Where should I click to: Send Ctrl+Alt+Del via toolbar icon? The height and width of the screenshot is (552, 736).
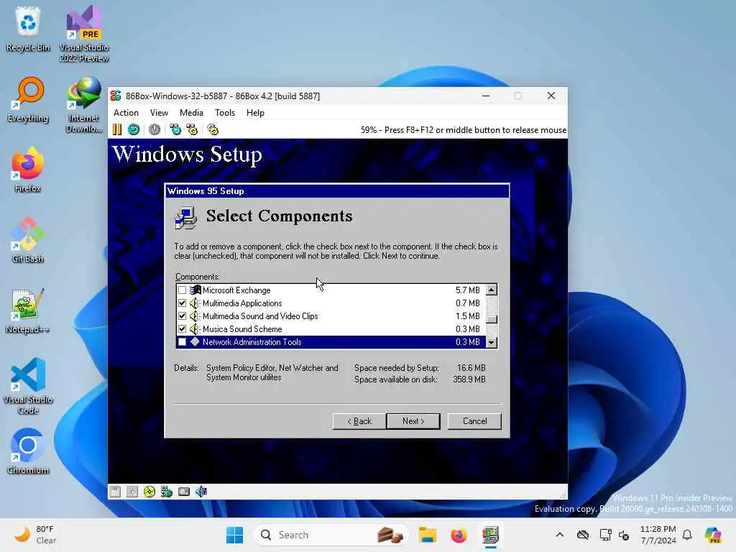coord(175,129)
